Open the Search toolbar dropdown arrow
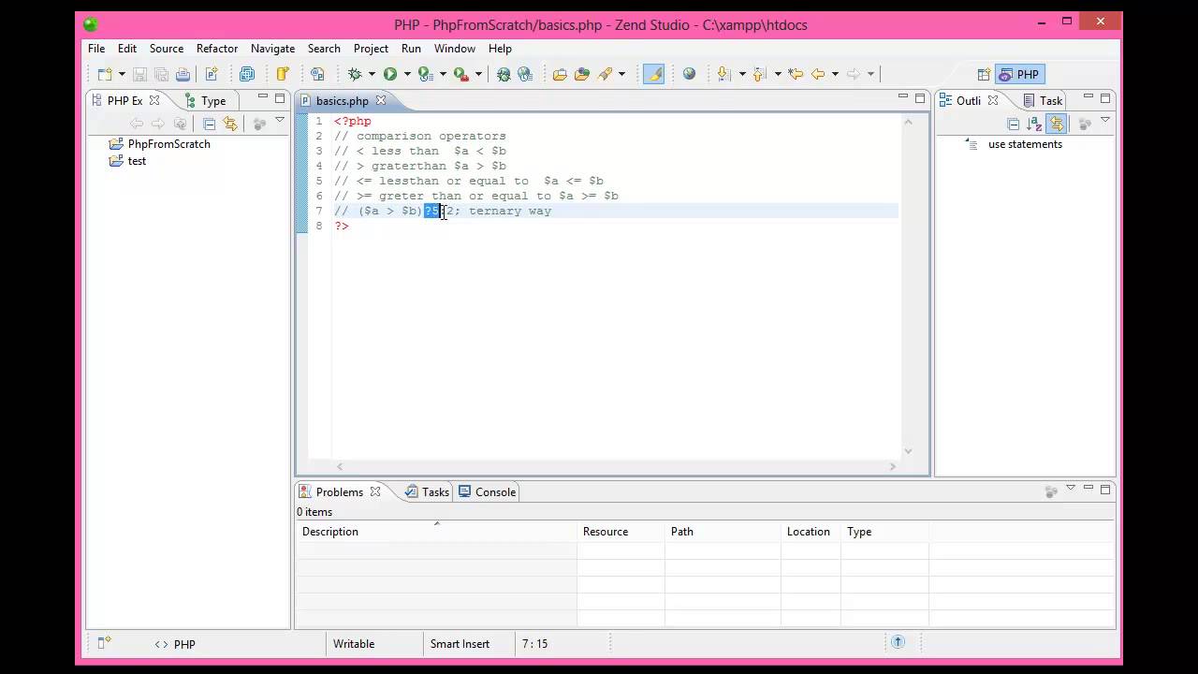The width and height of the screenshot is (1198, 674). (x=621, y=74)
